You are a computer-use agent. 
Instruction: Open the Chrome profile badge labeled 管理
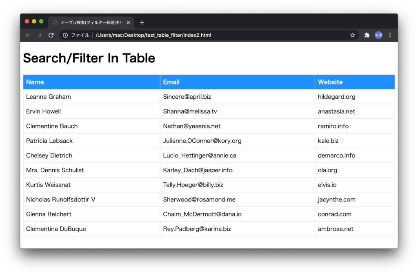pyautogui.click(x=378, y=35)
